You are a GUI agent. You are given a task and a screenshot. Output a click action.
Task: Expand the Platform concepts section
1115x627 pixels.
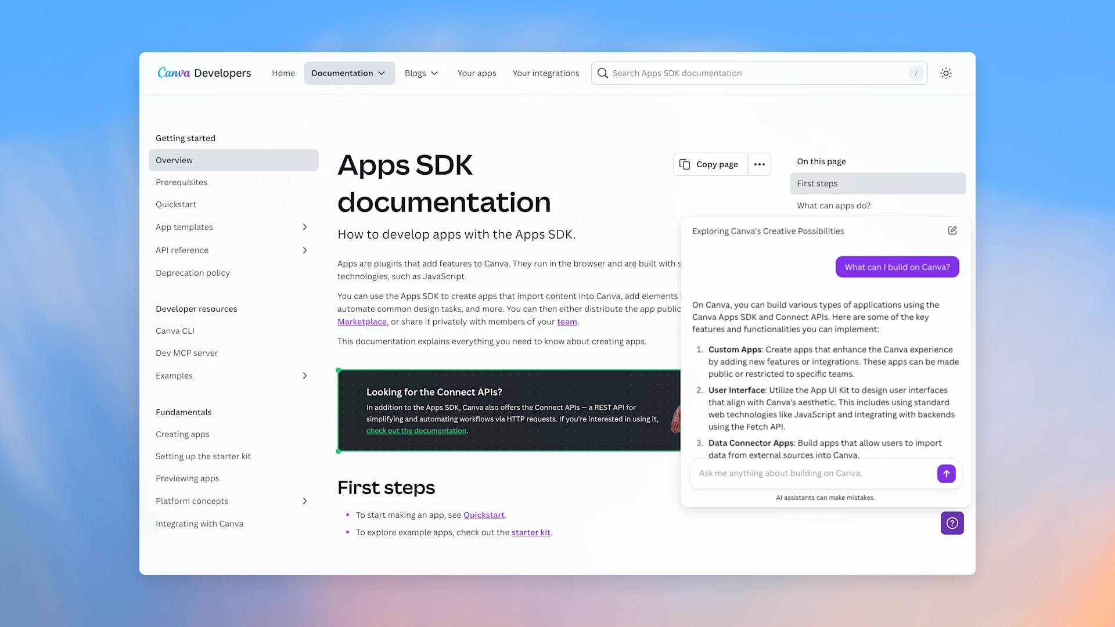pyautogui.click(x=305, y=501)
